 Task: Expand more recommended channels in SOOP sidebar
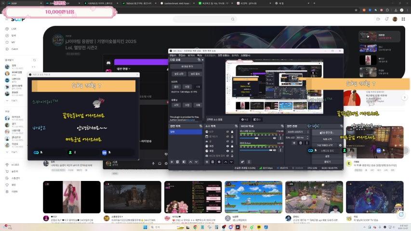pos(12,152)
